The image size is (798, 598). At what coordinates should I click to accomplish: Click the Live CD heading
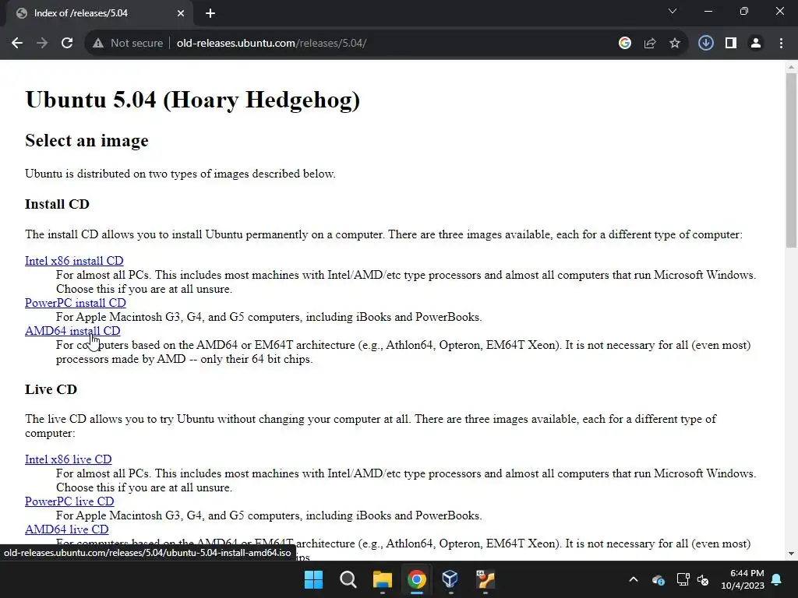51,389
